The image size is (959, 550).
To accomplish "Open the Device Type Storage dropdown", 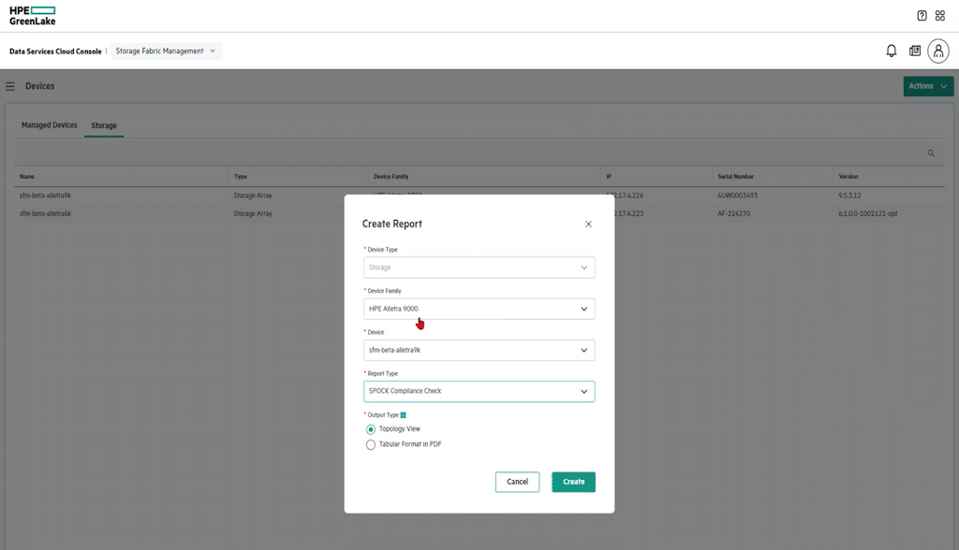I will (x=479, y=268).
